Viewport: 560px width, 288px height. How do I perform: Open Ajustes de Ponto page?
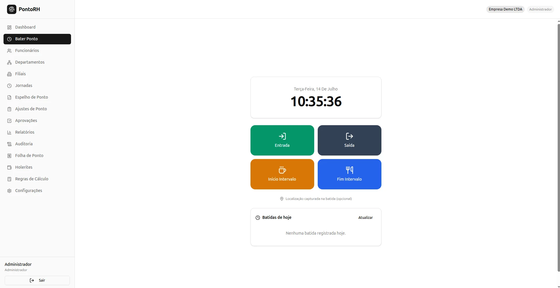click(37, 109)
